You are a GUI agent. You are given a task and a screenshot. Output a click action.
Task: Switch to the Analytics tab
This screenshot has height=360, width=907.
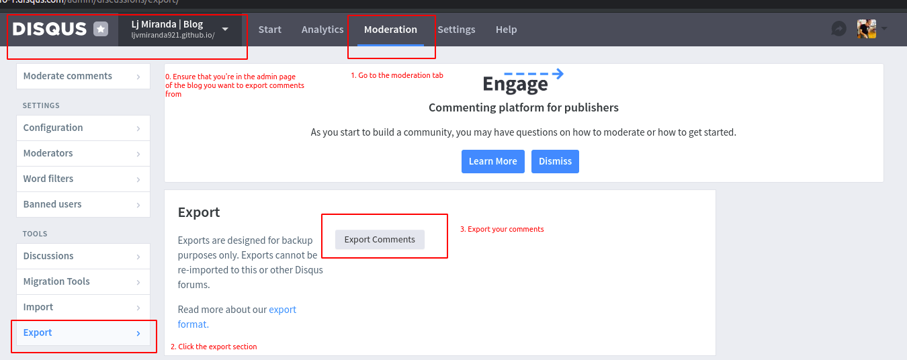click(322, 30)
